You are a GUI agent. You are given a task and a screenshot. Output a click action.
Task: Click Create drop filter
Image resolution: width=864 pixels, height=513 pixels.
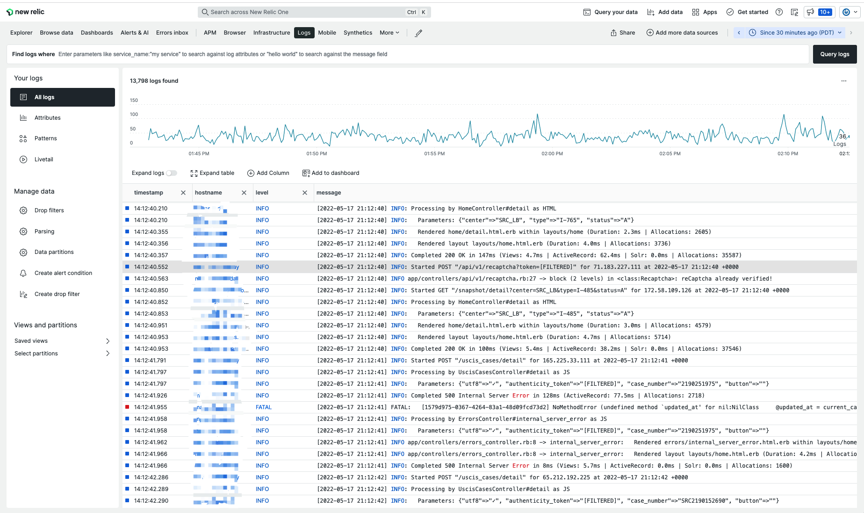coord(63,294)
